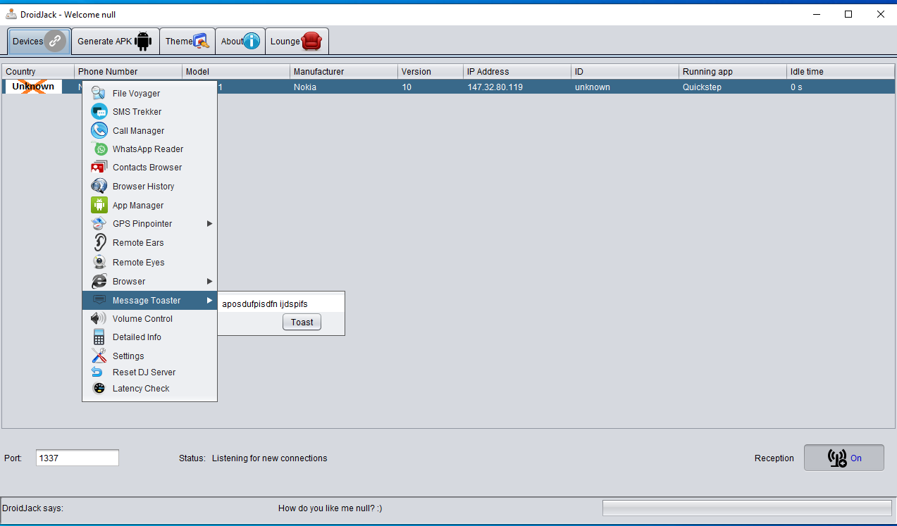The width and height of the screenshot is (897, 526).
Task: Click the WhatsApp Reader icon
Action: coord(99,149)
